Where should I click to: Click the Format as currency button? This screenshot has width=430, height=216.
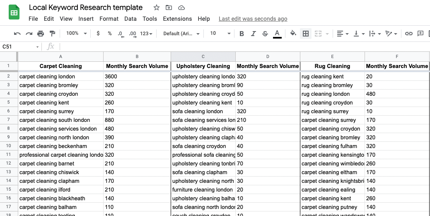point(98,34)
